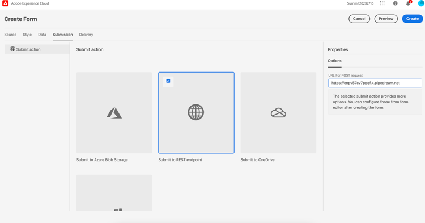Select the Options properties tab
This screenshot has height=223, width=425.
coord(334,61)
